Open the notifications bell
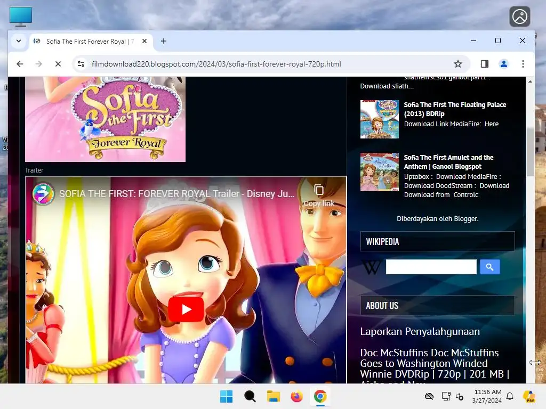Viewport: 546px width, 409px height. coord(510,396)
